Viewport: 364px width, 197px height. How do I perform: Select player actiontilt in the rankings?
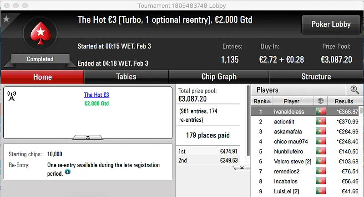click(285, 122)
